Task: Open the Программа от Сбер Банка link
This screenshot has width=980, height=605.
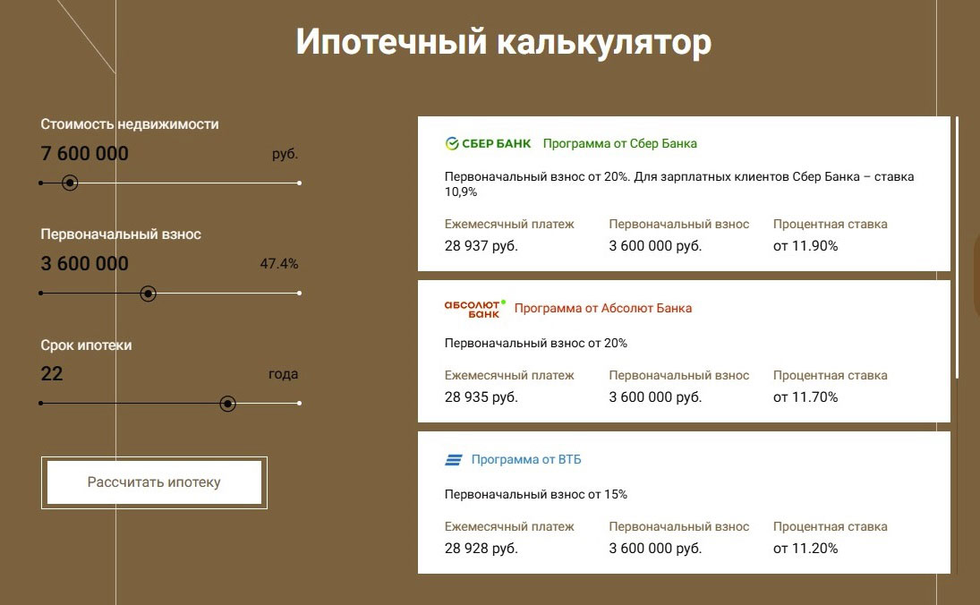Action: [x=619, y=143]
